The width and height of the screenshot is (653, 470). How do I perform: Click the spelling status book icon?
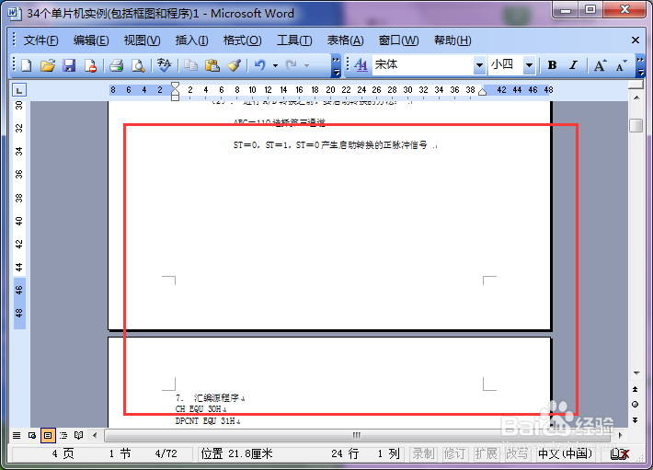click(620, 453)
